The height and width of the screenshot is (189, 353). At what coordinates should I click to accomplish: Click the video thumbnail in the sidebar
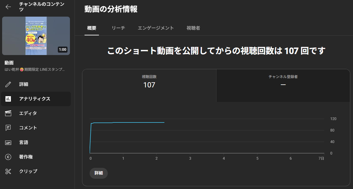36,36
